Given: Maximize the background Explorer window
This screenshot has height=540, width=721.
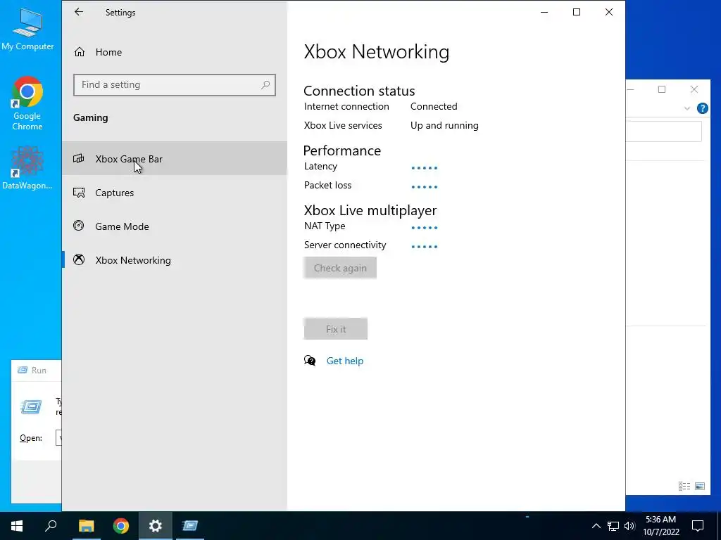Looking at the screenshot, I should click(x=662, y=89).
